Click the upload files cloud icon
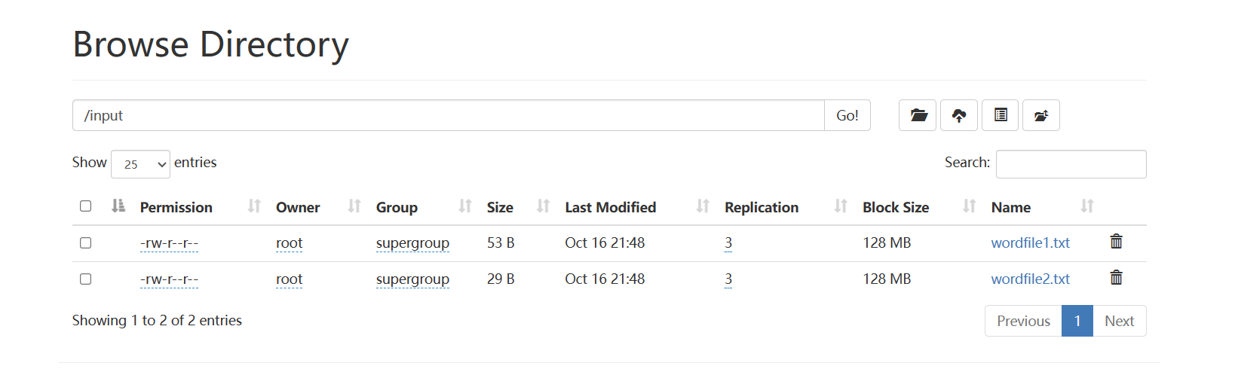 click(x=959, y=115)
